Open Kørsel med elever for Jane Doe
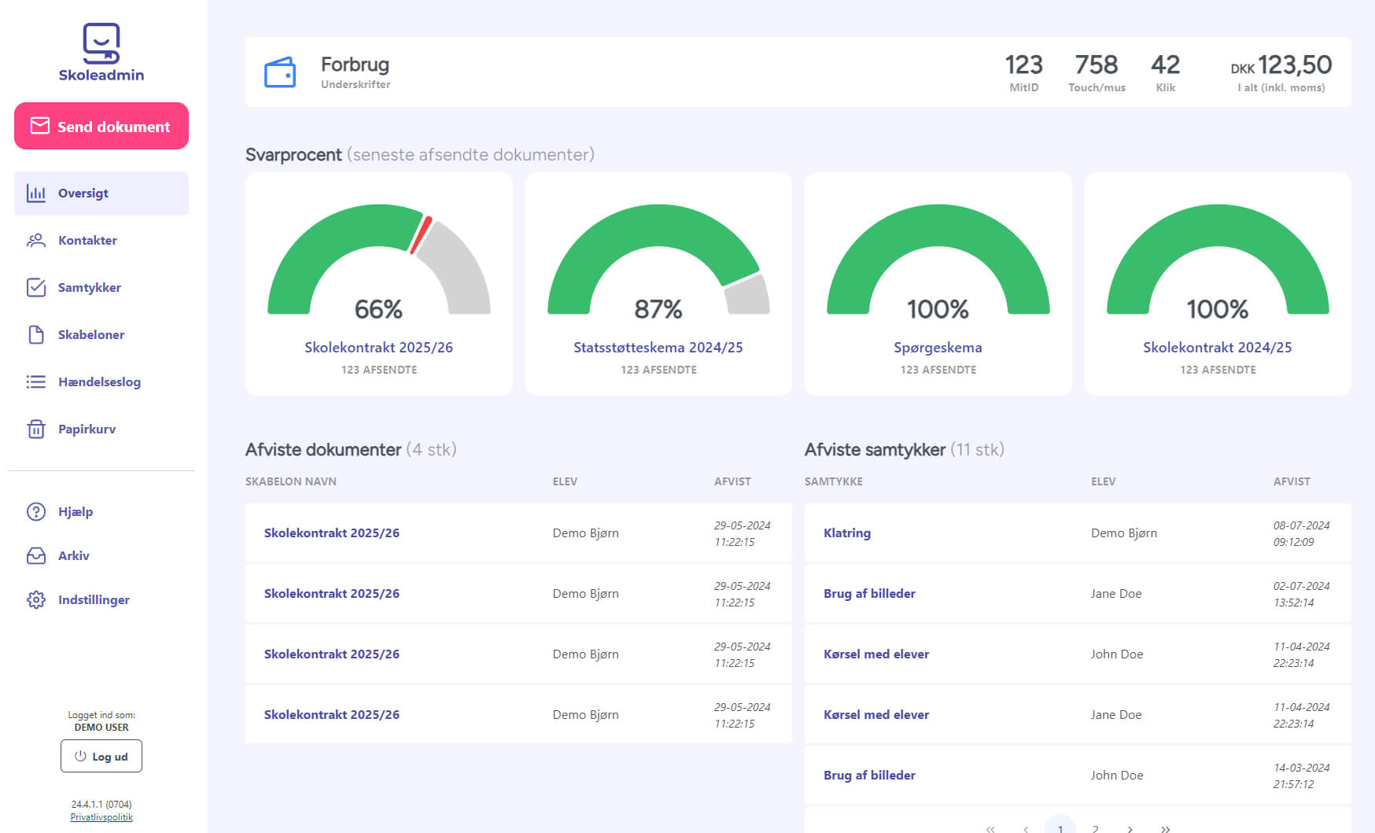The height and width of the screenshot is (833, 1375). tap(876, 714)
